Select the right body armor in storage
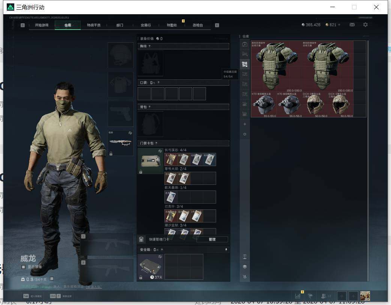Image resolution: width=391 pixels, height=305 pixels. 328,66
